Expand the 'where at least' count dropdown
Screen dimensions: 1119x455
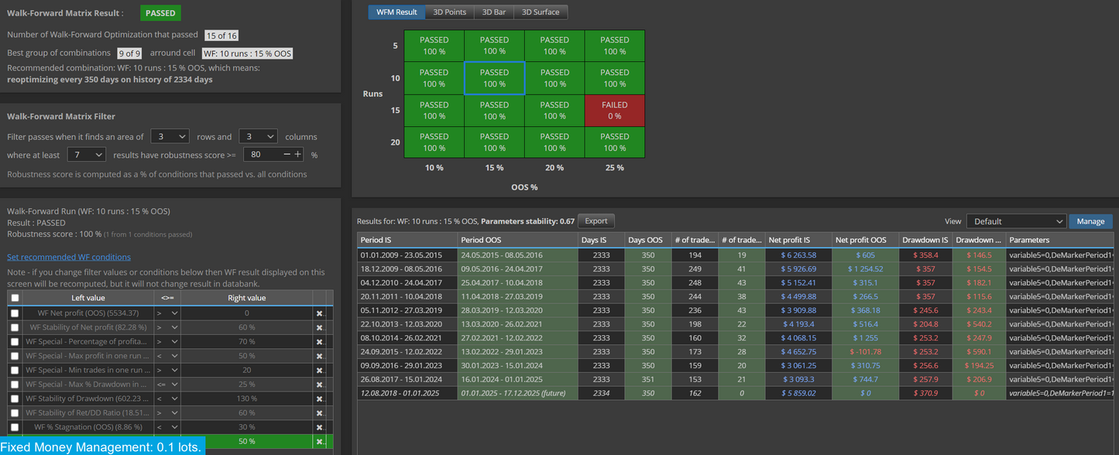pos(87,155)
